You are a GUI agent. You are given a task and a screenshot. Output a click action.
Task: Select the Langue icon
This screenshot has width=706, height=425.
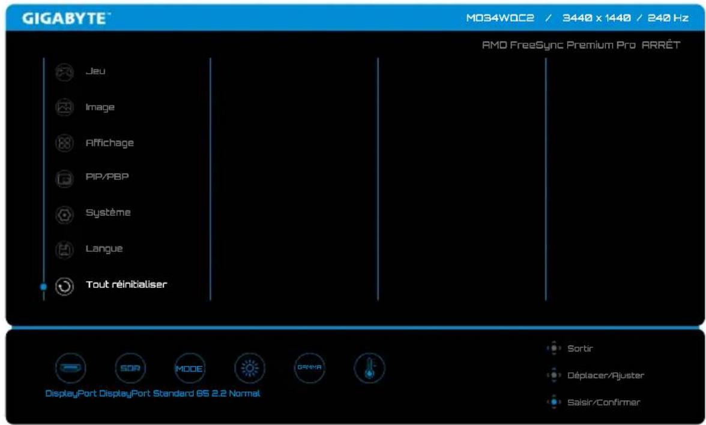click(x=64, y=250)
